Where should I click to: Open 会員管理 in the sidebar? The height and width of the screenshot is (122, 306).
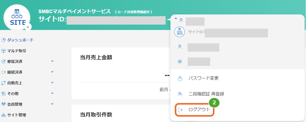(15, 104)
